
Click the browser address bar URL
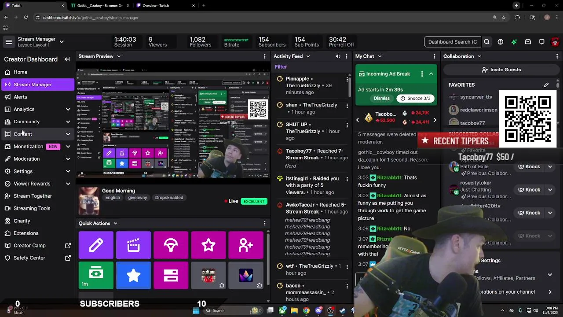pos(91,18)
